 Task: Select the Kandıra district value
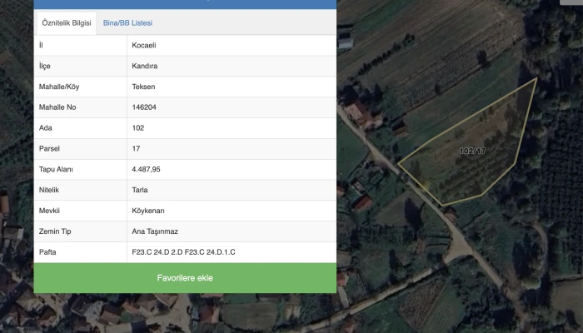tap(145, 66)
